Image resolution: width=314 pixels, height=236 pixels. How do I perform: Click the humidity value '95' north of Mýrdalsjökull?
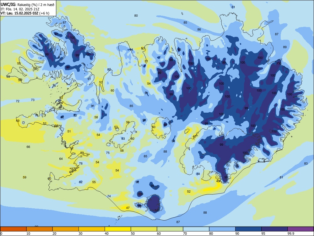coord(152,186)
